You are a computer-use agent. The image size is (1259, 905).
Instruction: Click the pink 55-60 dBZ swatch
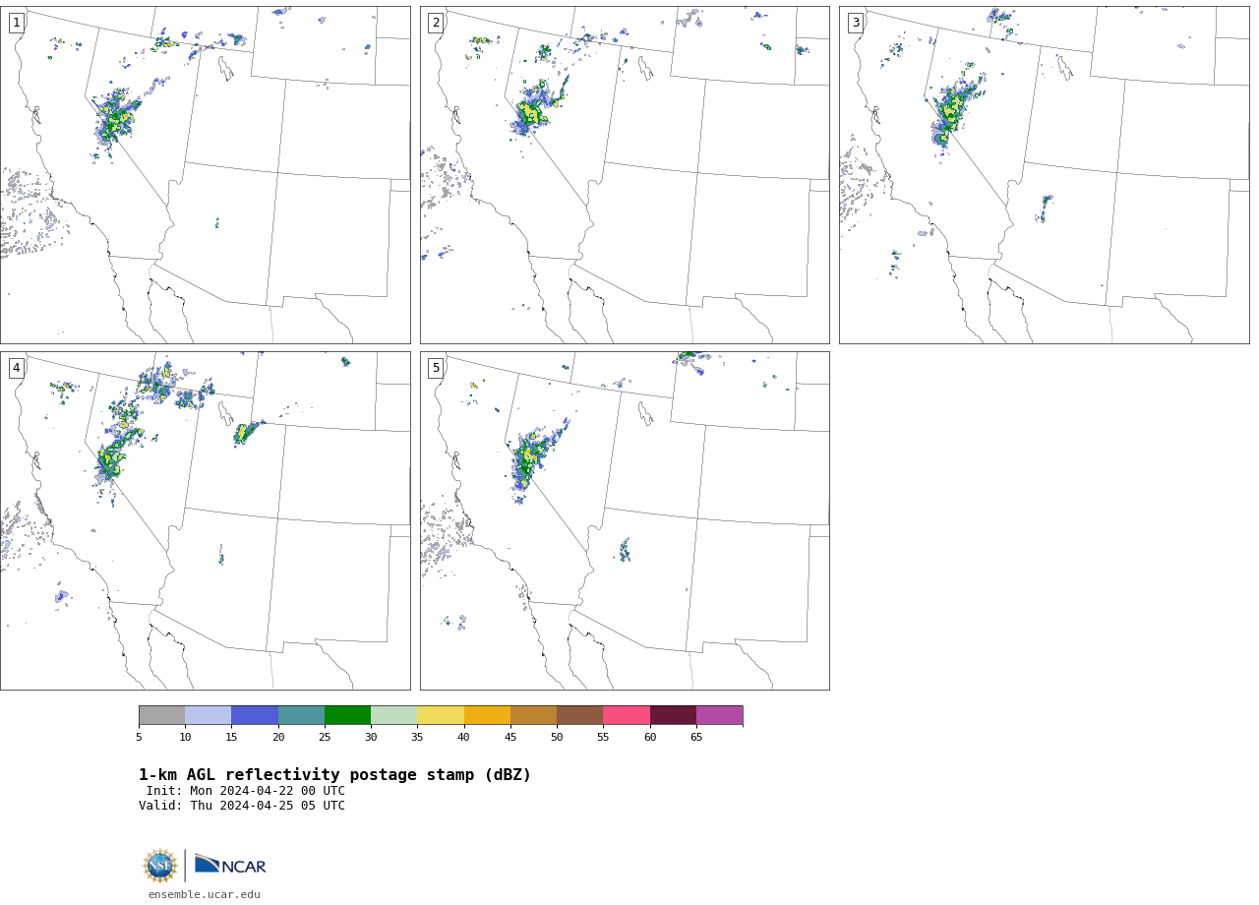pos(627,715)
